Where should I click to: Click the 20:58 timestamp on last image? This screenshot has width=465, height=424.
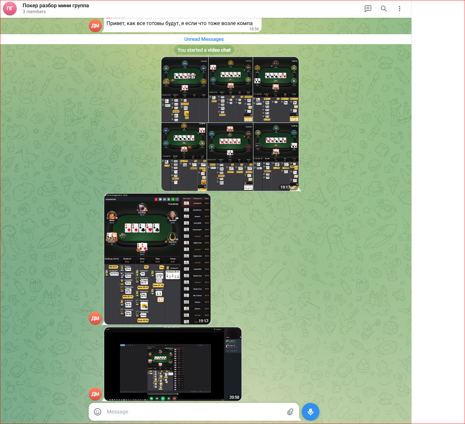234,397
